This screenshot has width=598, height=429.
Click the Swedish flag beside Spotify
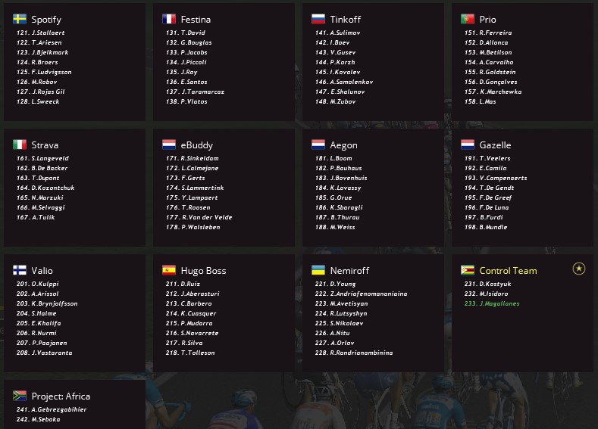[x=20, y=19]
